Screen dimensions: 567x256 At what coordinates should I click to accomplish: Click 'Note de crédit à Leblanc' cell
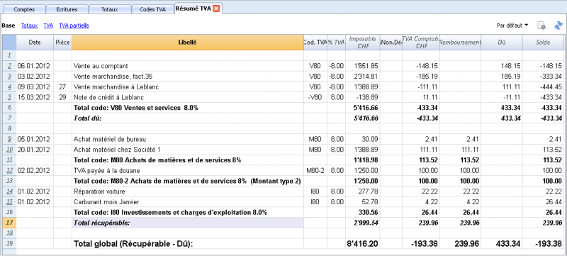coord(188,98)
